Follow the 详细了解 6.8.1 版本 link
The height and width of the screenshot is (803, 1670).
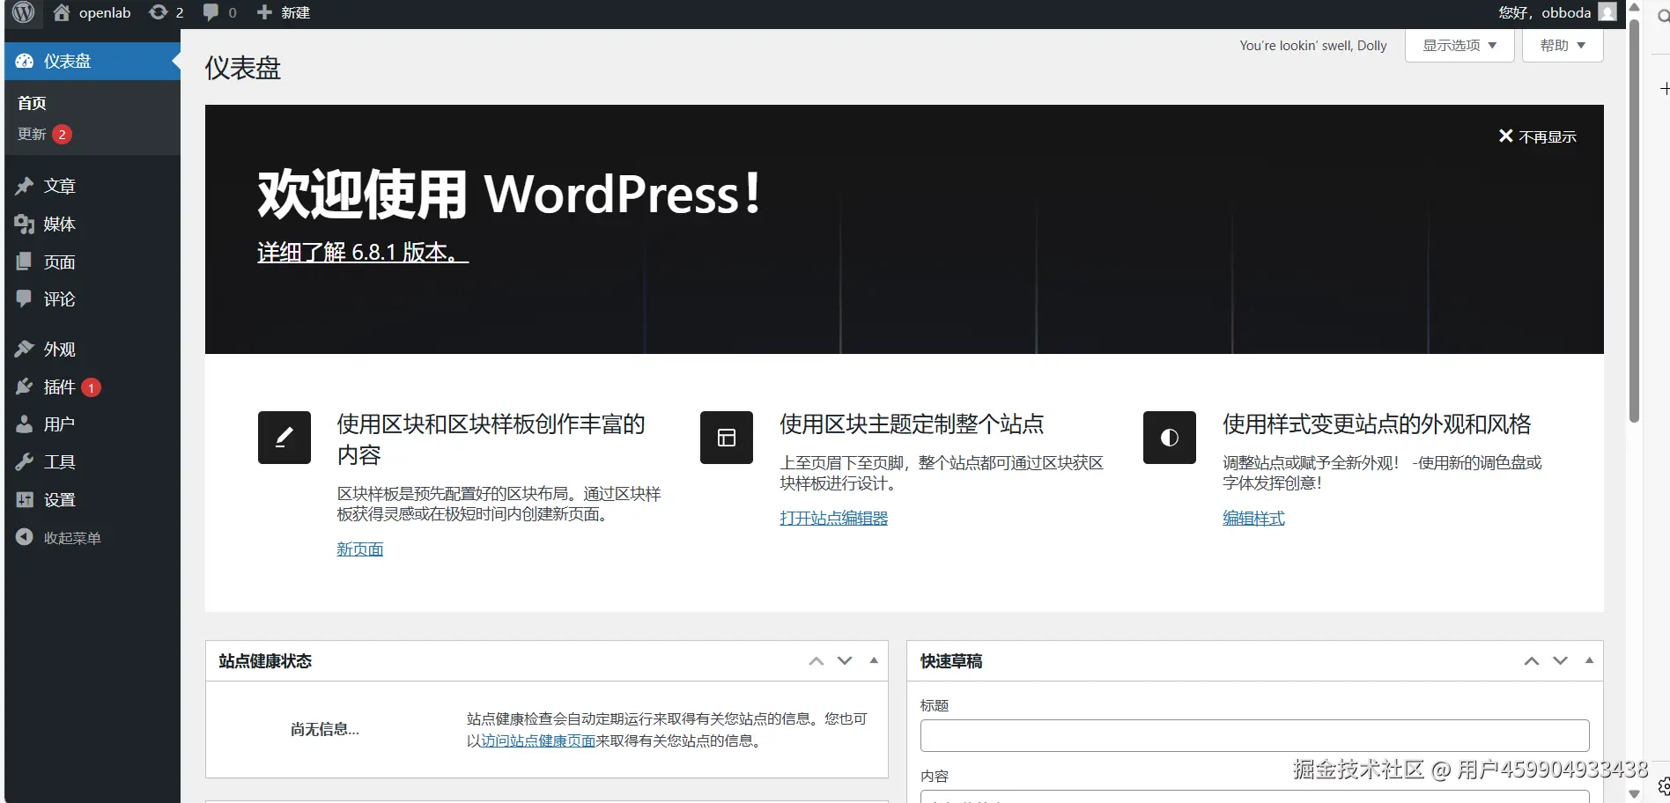tap(363, 252)
